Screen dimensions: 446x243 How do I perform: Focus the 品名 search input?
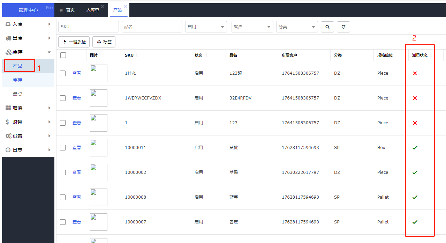point(152,27)
